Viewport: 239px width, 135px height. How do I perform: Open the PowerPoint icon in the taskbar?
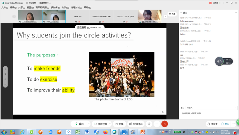142,132
